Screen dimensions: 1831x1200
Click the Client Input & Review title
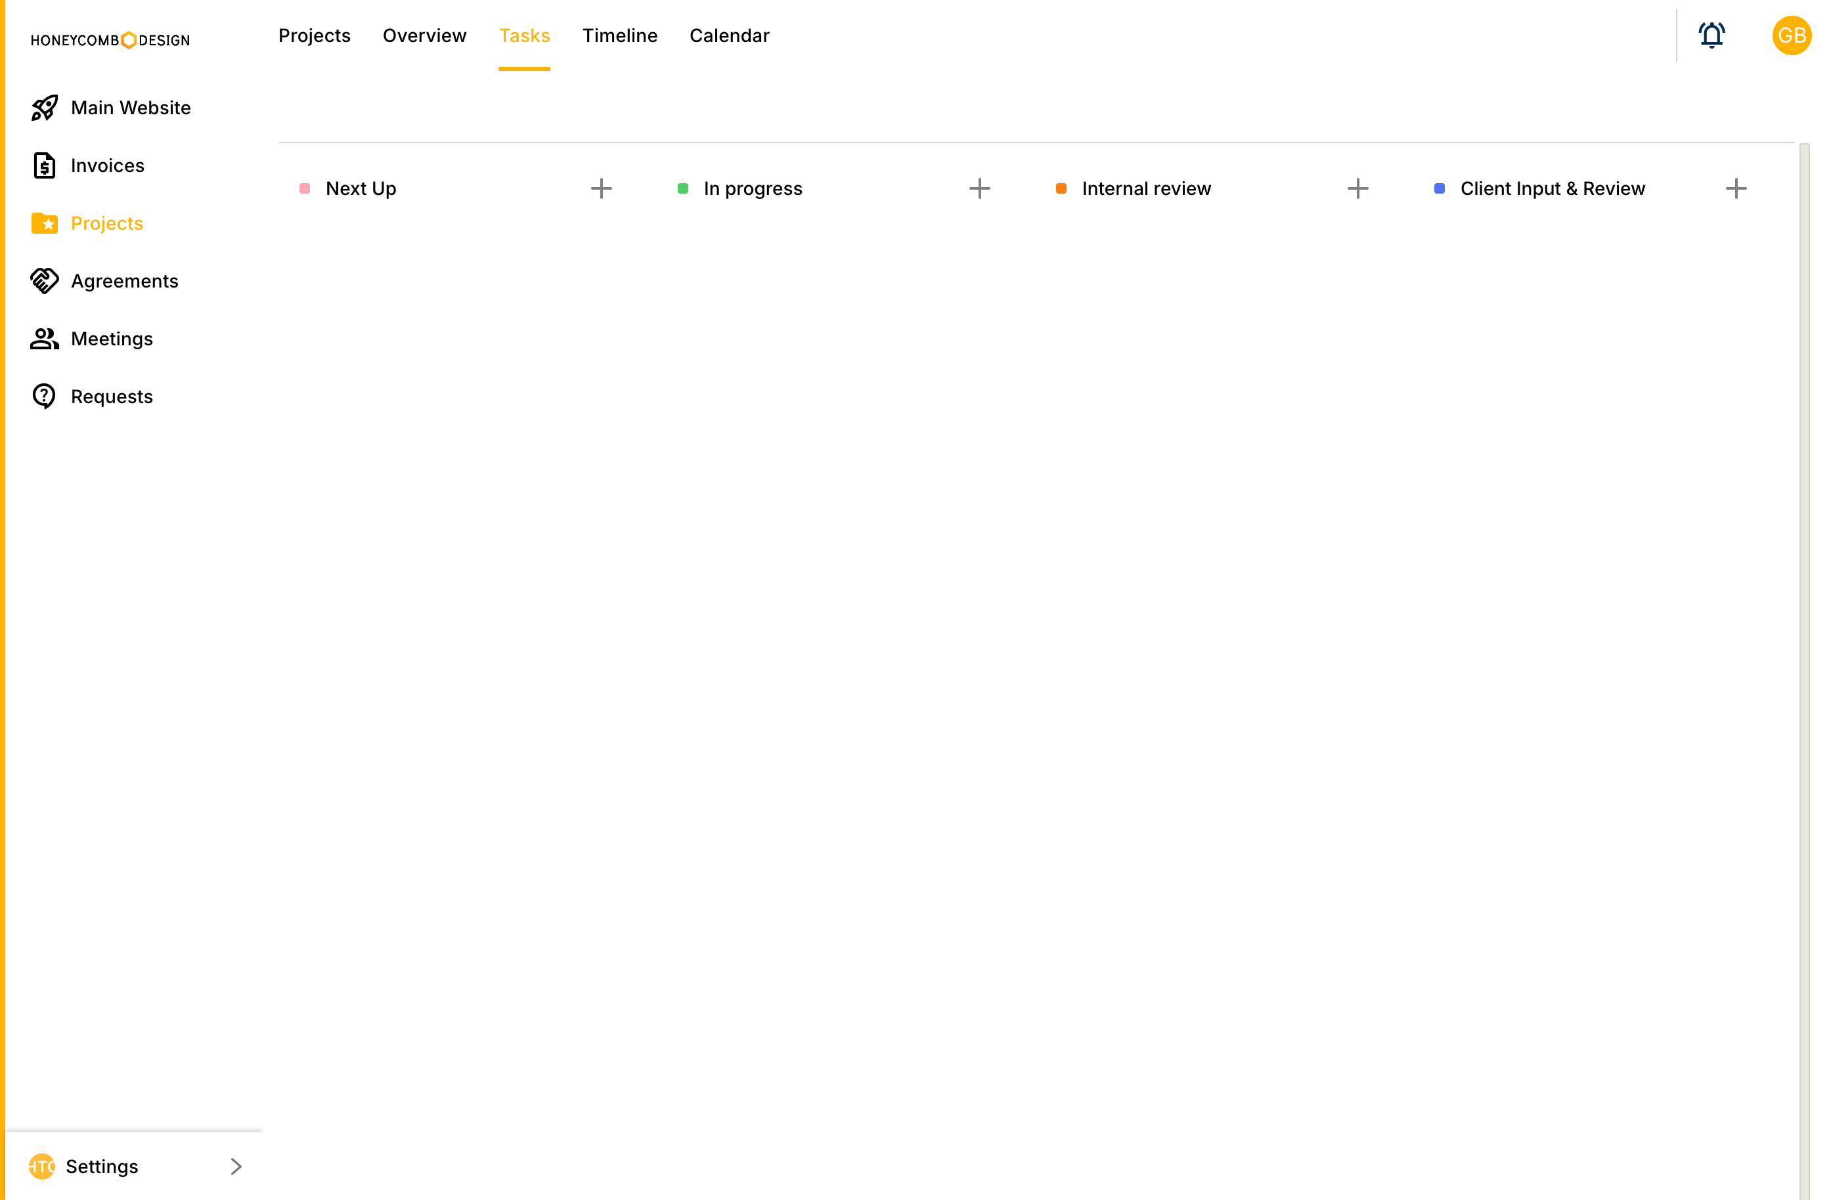pos(1553,188)
